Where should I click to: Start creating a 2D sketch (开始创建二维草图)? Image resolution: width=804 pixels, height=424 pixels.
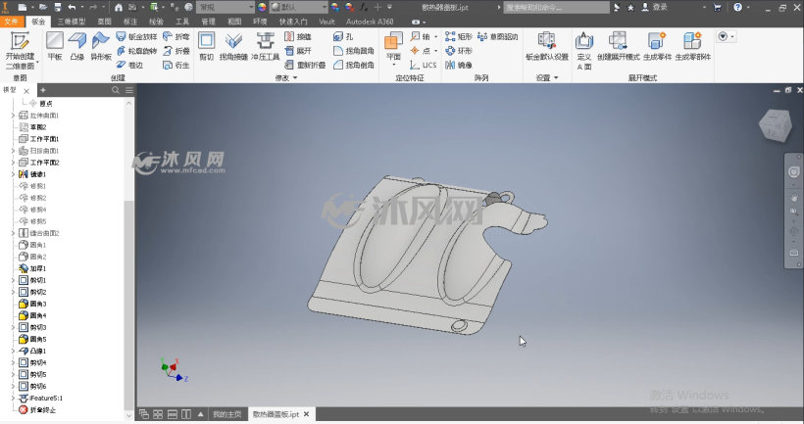(20, 50)
